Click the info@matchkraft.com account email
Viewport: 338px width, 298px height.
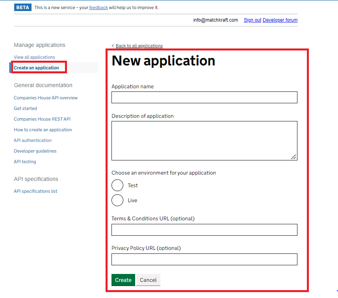[x=215, y=20]
